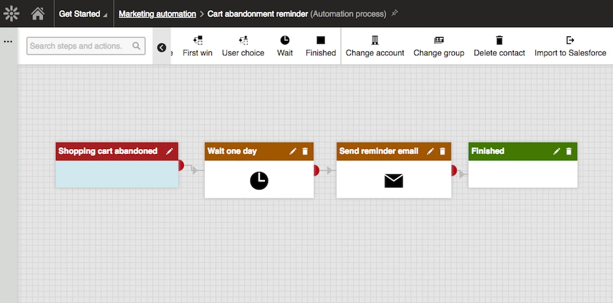This screenshot has width=613, height=303.
Task: Select the Import to Salesforce action
Action: pos(570,46)
